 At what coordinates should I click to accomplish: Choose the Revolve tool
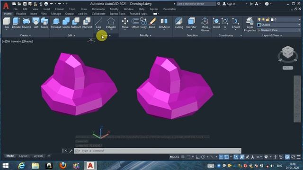(27, 23)
